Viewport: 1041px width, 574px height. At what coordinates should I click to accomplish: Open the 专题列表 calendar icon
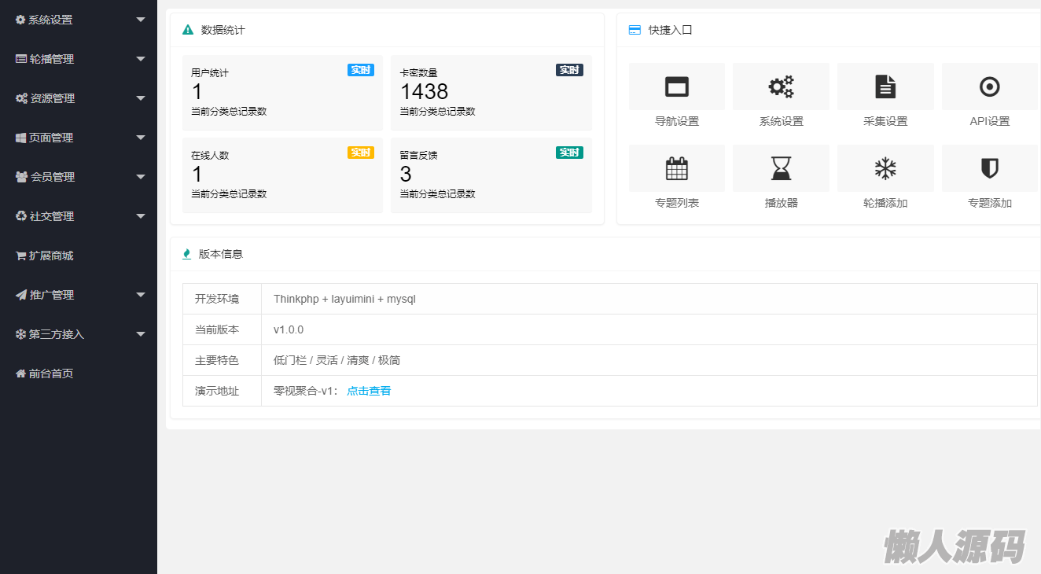click(676, 168)
